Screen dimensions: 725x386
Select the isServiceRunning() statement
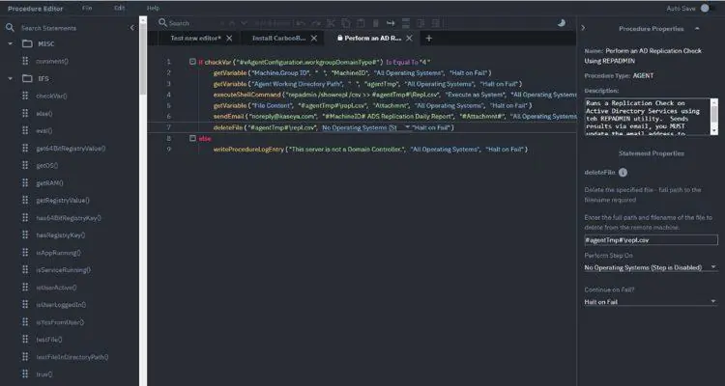64,270
